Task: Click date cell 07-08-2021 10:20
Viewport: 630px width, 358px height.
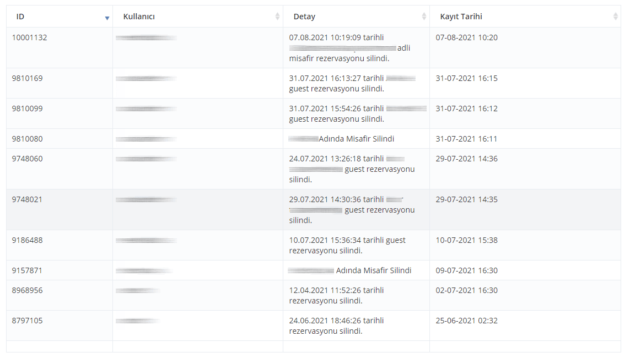Action: [x=466, y=37]
